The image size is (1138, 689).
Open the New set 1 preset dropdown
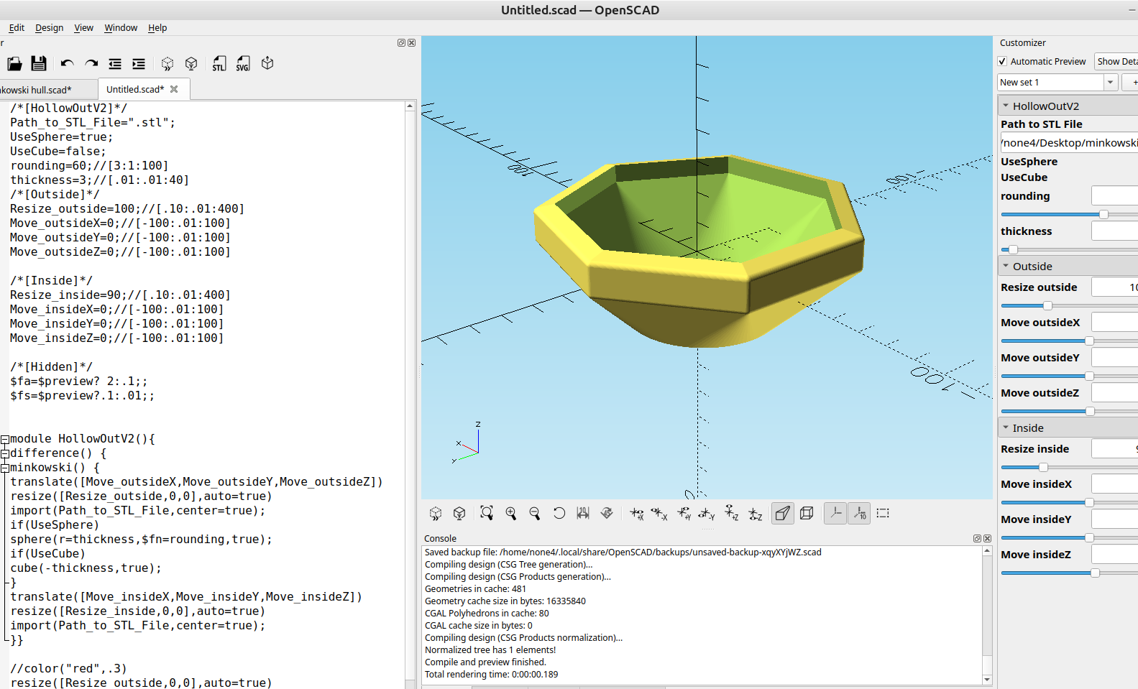[x=1110, y=83]
